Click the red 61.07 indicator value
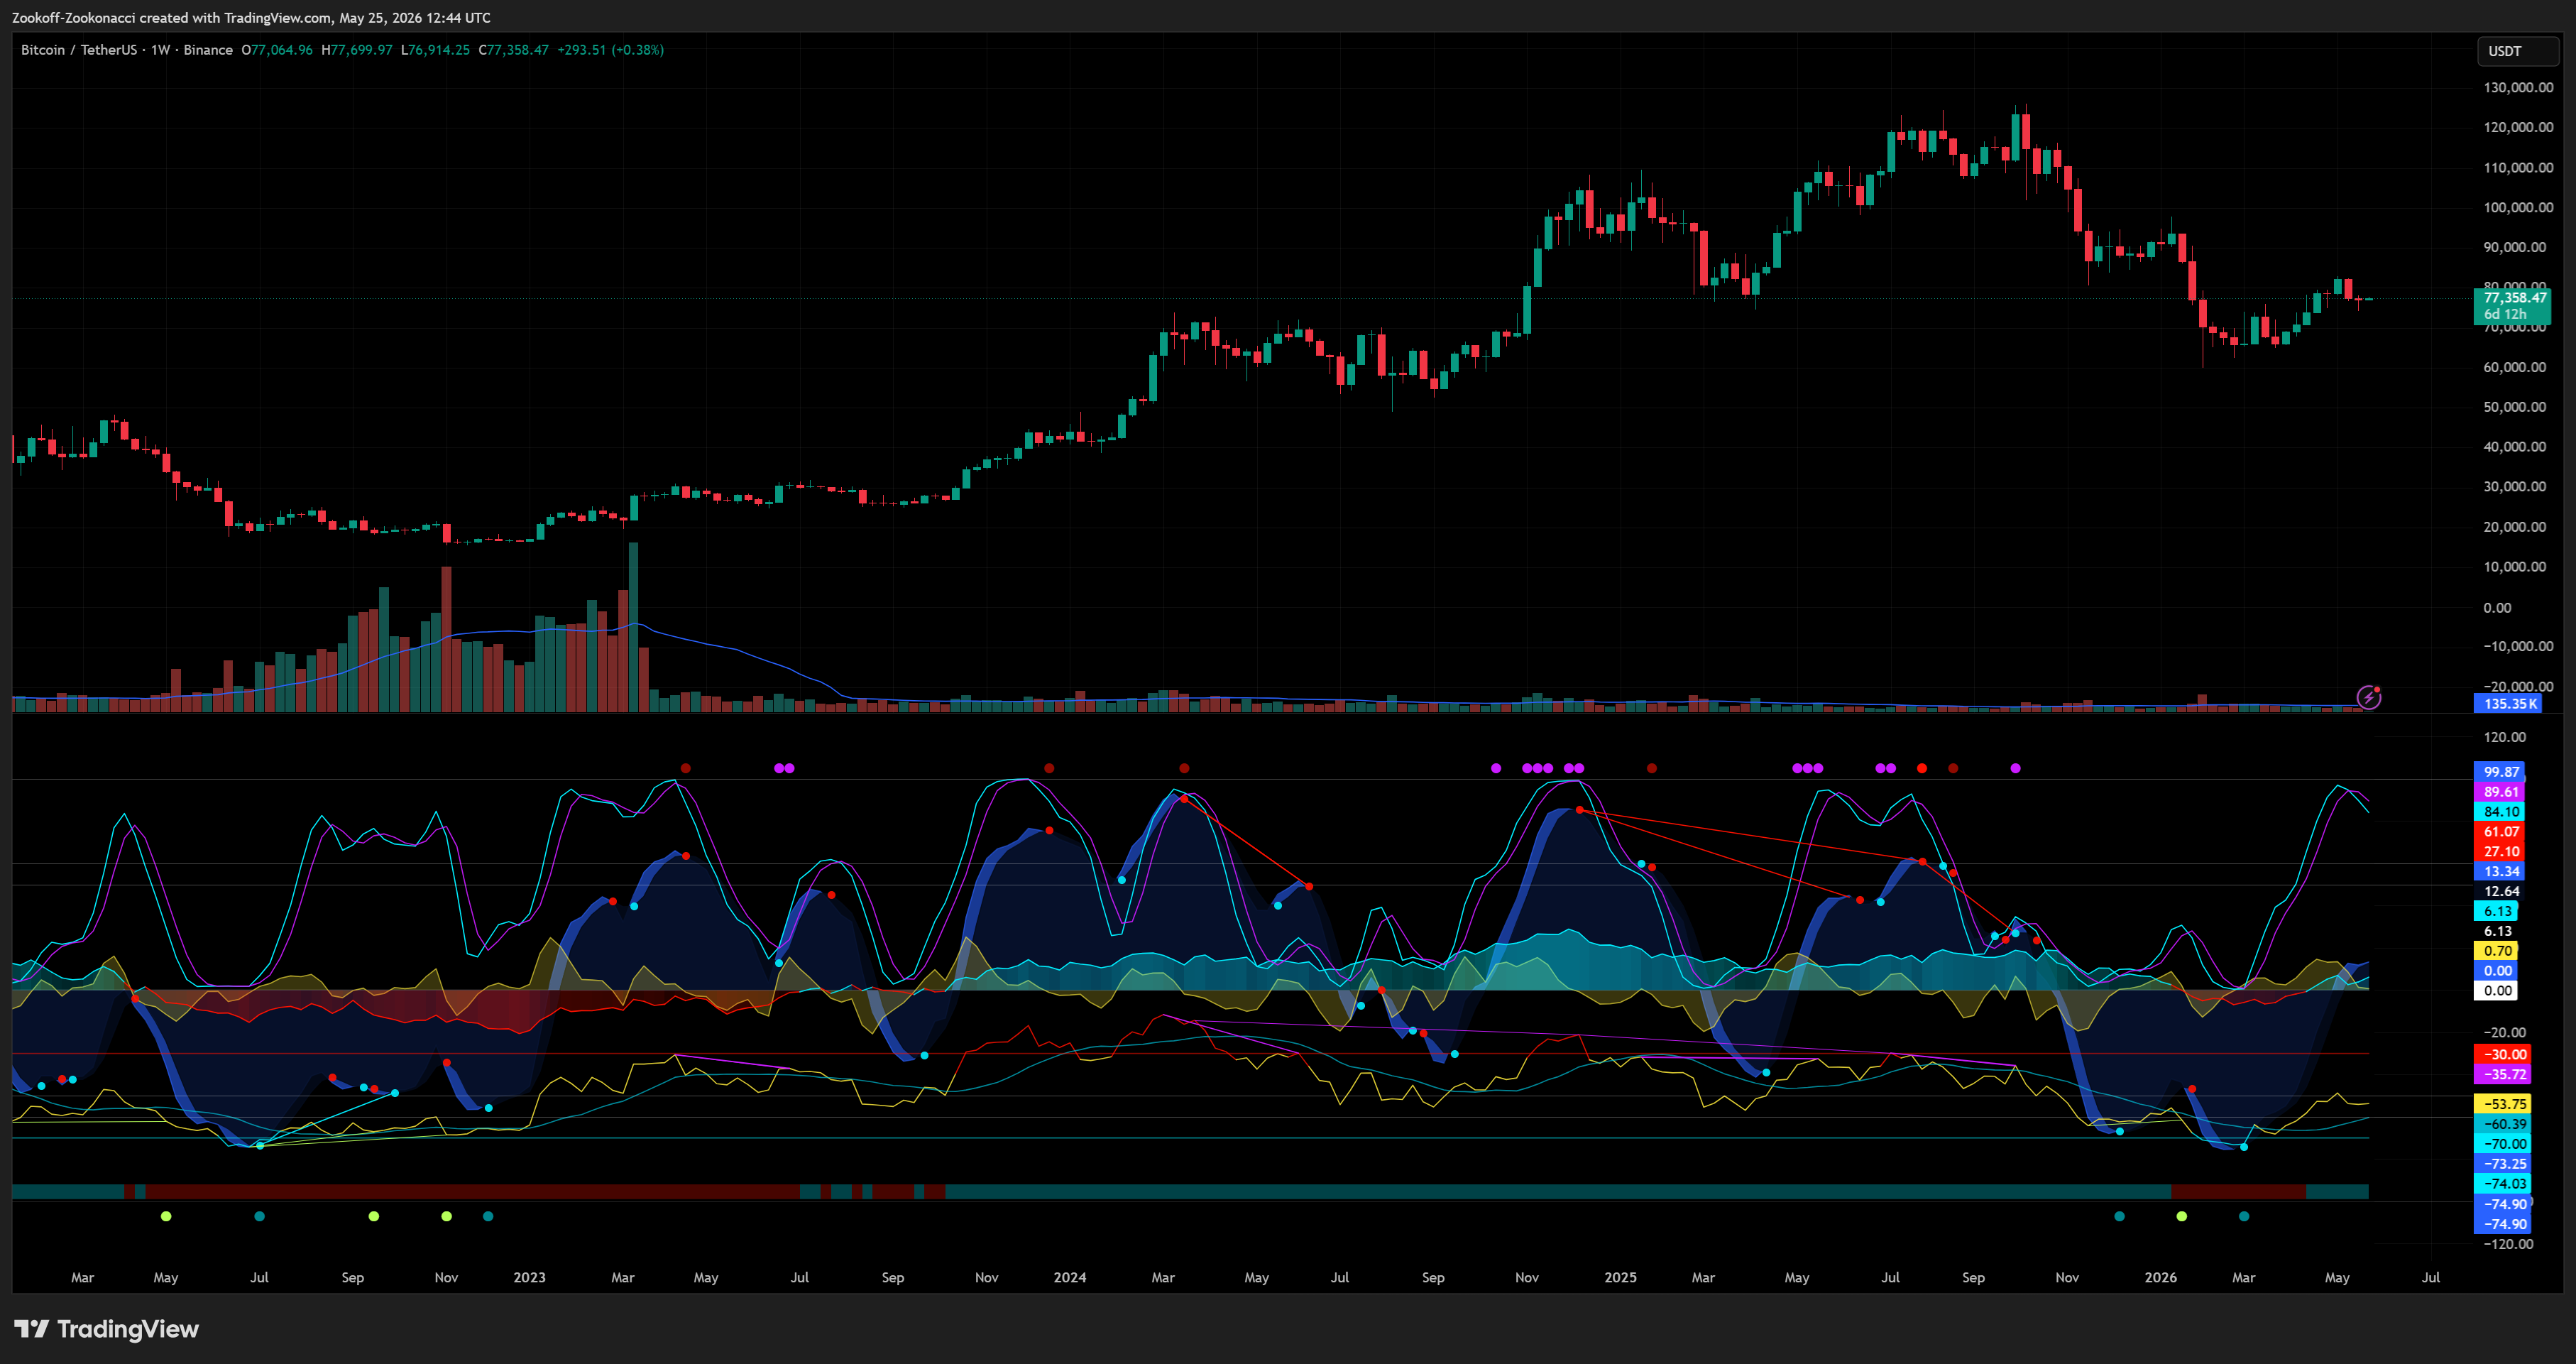2576x1364 pixels. pyautogui.click(x=2499, y=832)
